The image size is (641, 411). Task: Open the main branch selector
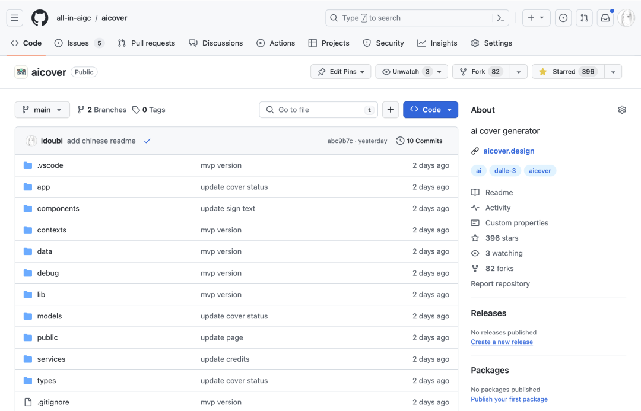42,110
